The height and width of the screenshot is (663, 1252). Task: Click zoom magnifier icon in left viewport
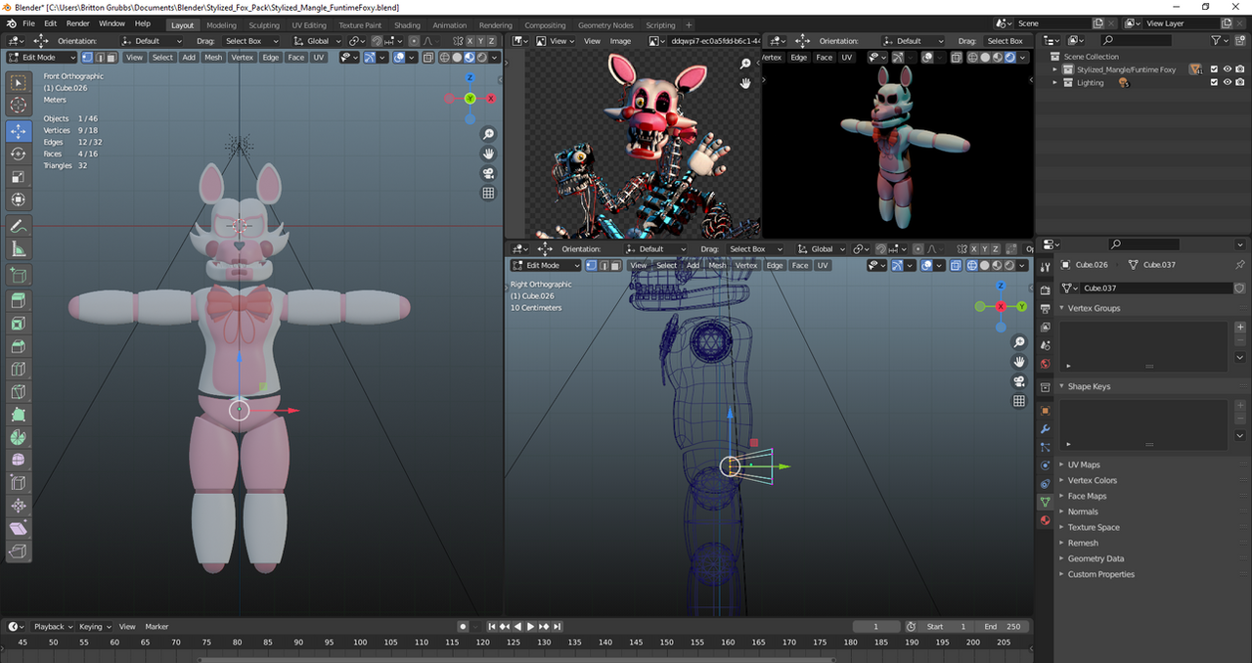[x=488, y=134]
